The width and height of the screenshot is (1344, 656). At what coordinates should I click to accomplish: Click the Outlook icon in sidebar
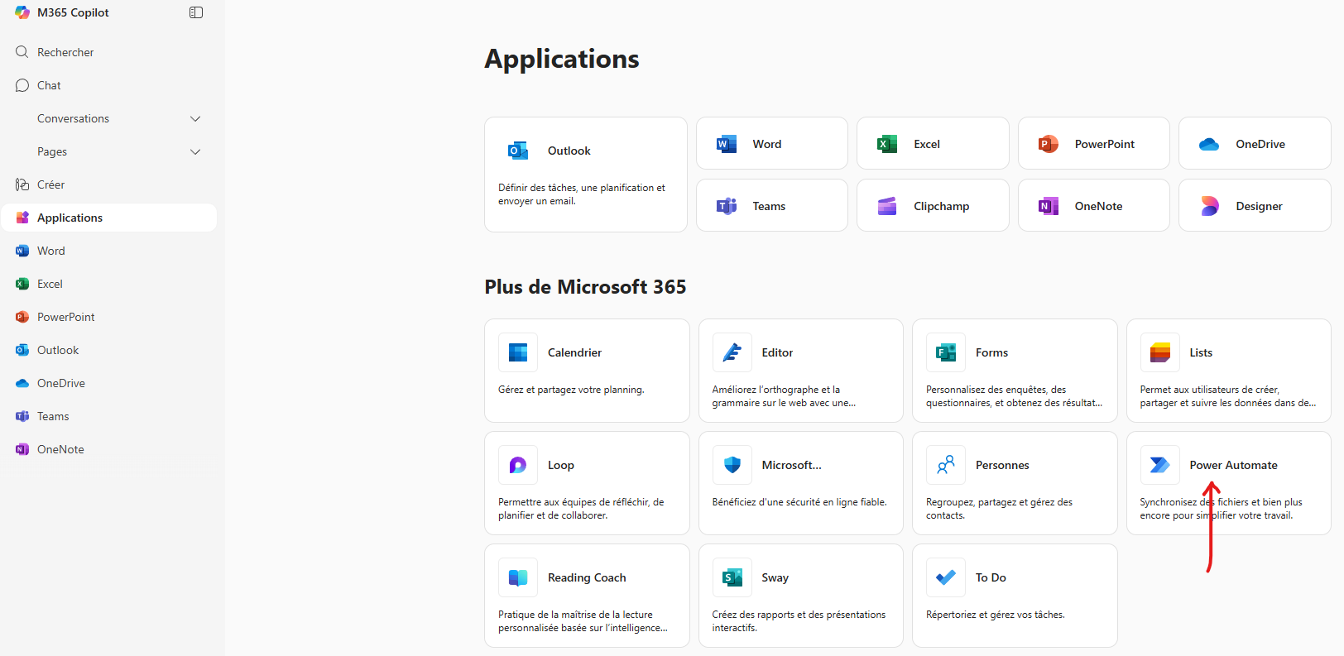(22, 350)
